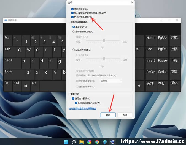This screenshot has height=145, width=186.
Task: Click the 选项 (Options) key on the keyboard
Action: point(151,86)
